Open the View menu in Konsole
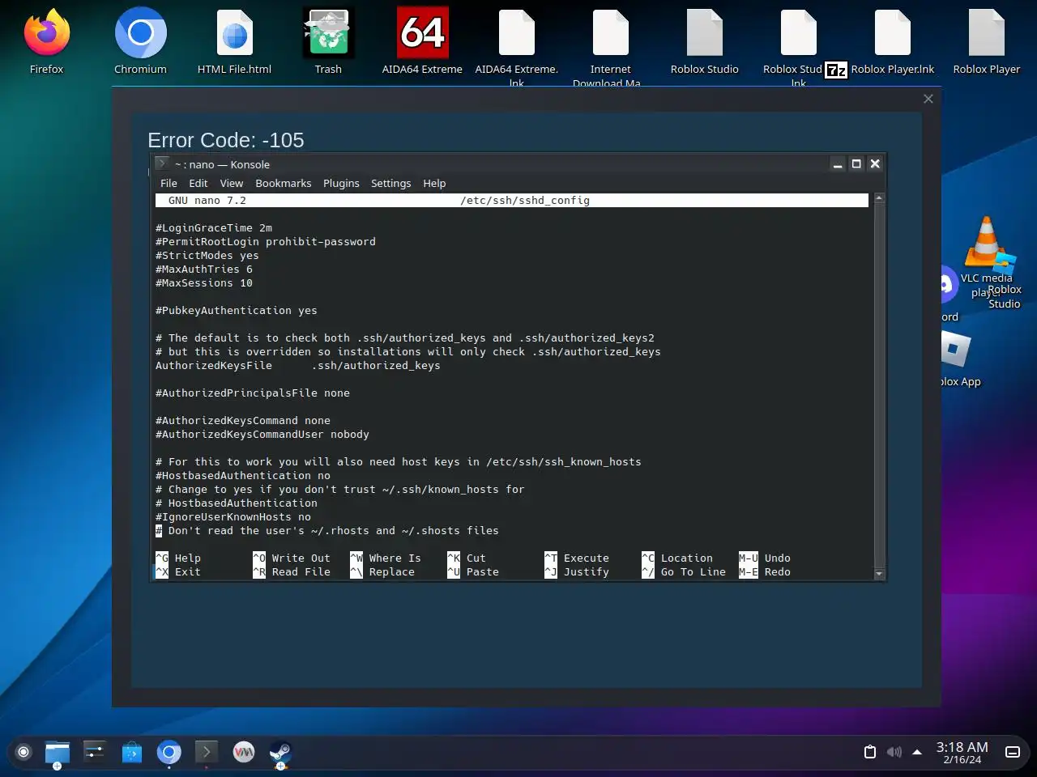Image resolution: width=1037 pixels, height=777 pixels. click(232, 183)
